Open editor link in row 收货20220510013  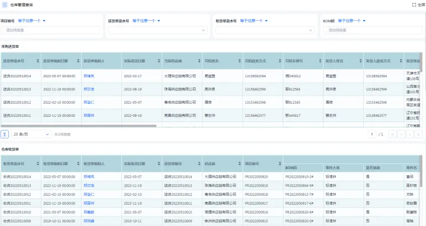click(x=89, y=186)
